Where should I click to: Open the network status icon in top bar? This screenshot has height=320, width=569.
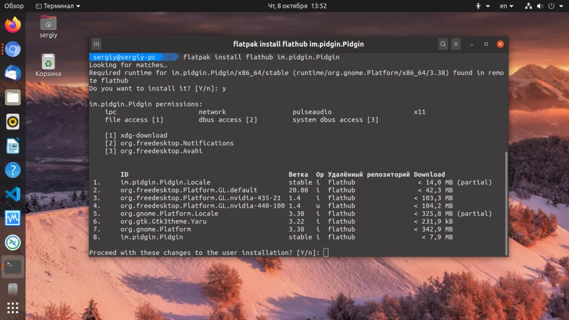(x=528, y=6)
